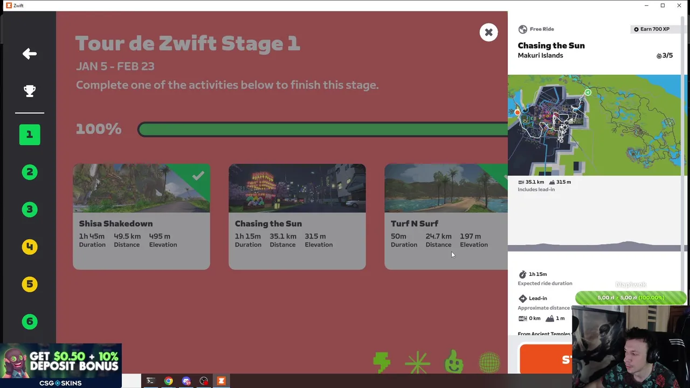Image resolution: width=690 pixels, height=388 pixels.
Task: Click the 'Tour de Zwift Stage 1' heading
Action: click(187, 43)
